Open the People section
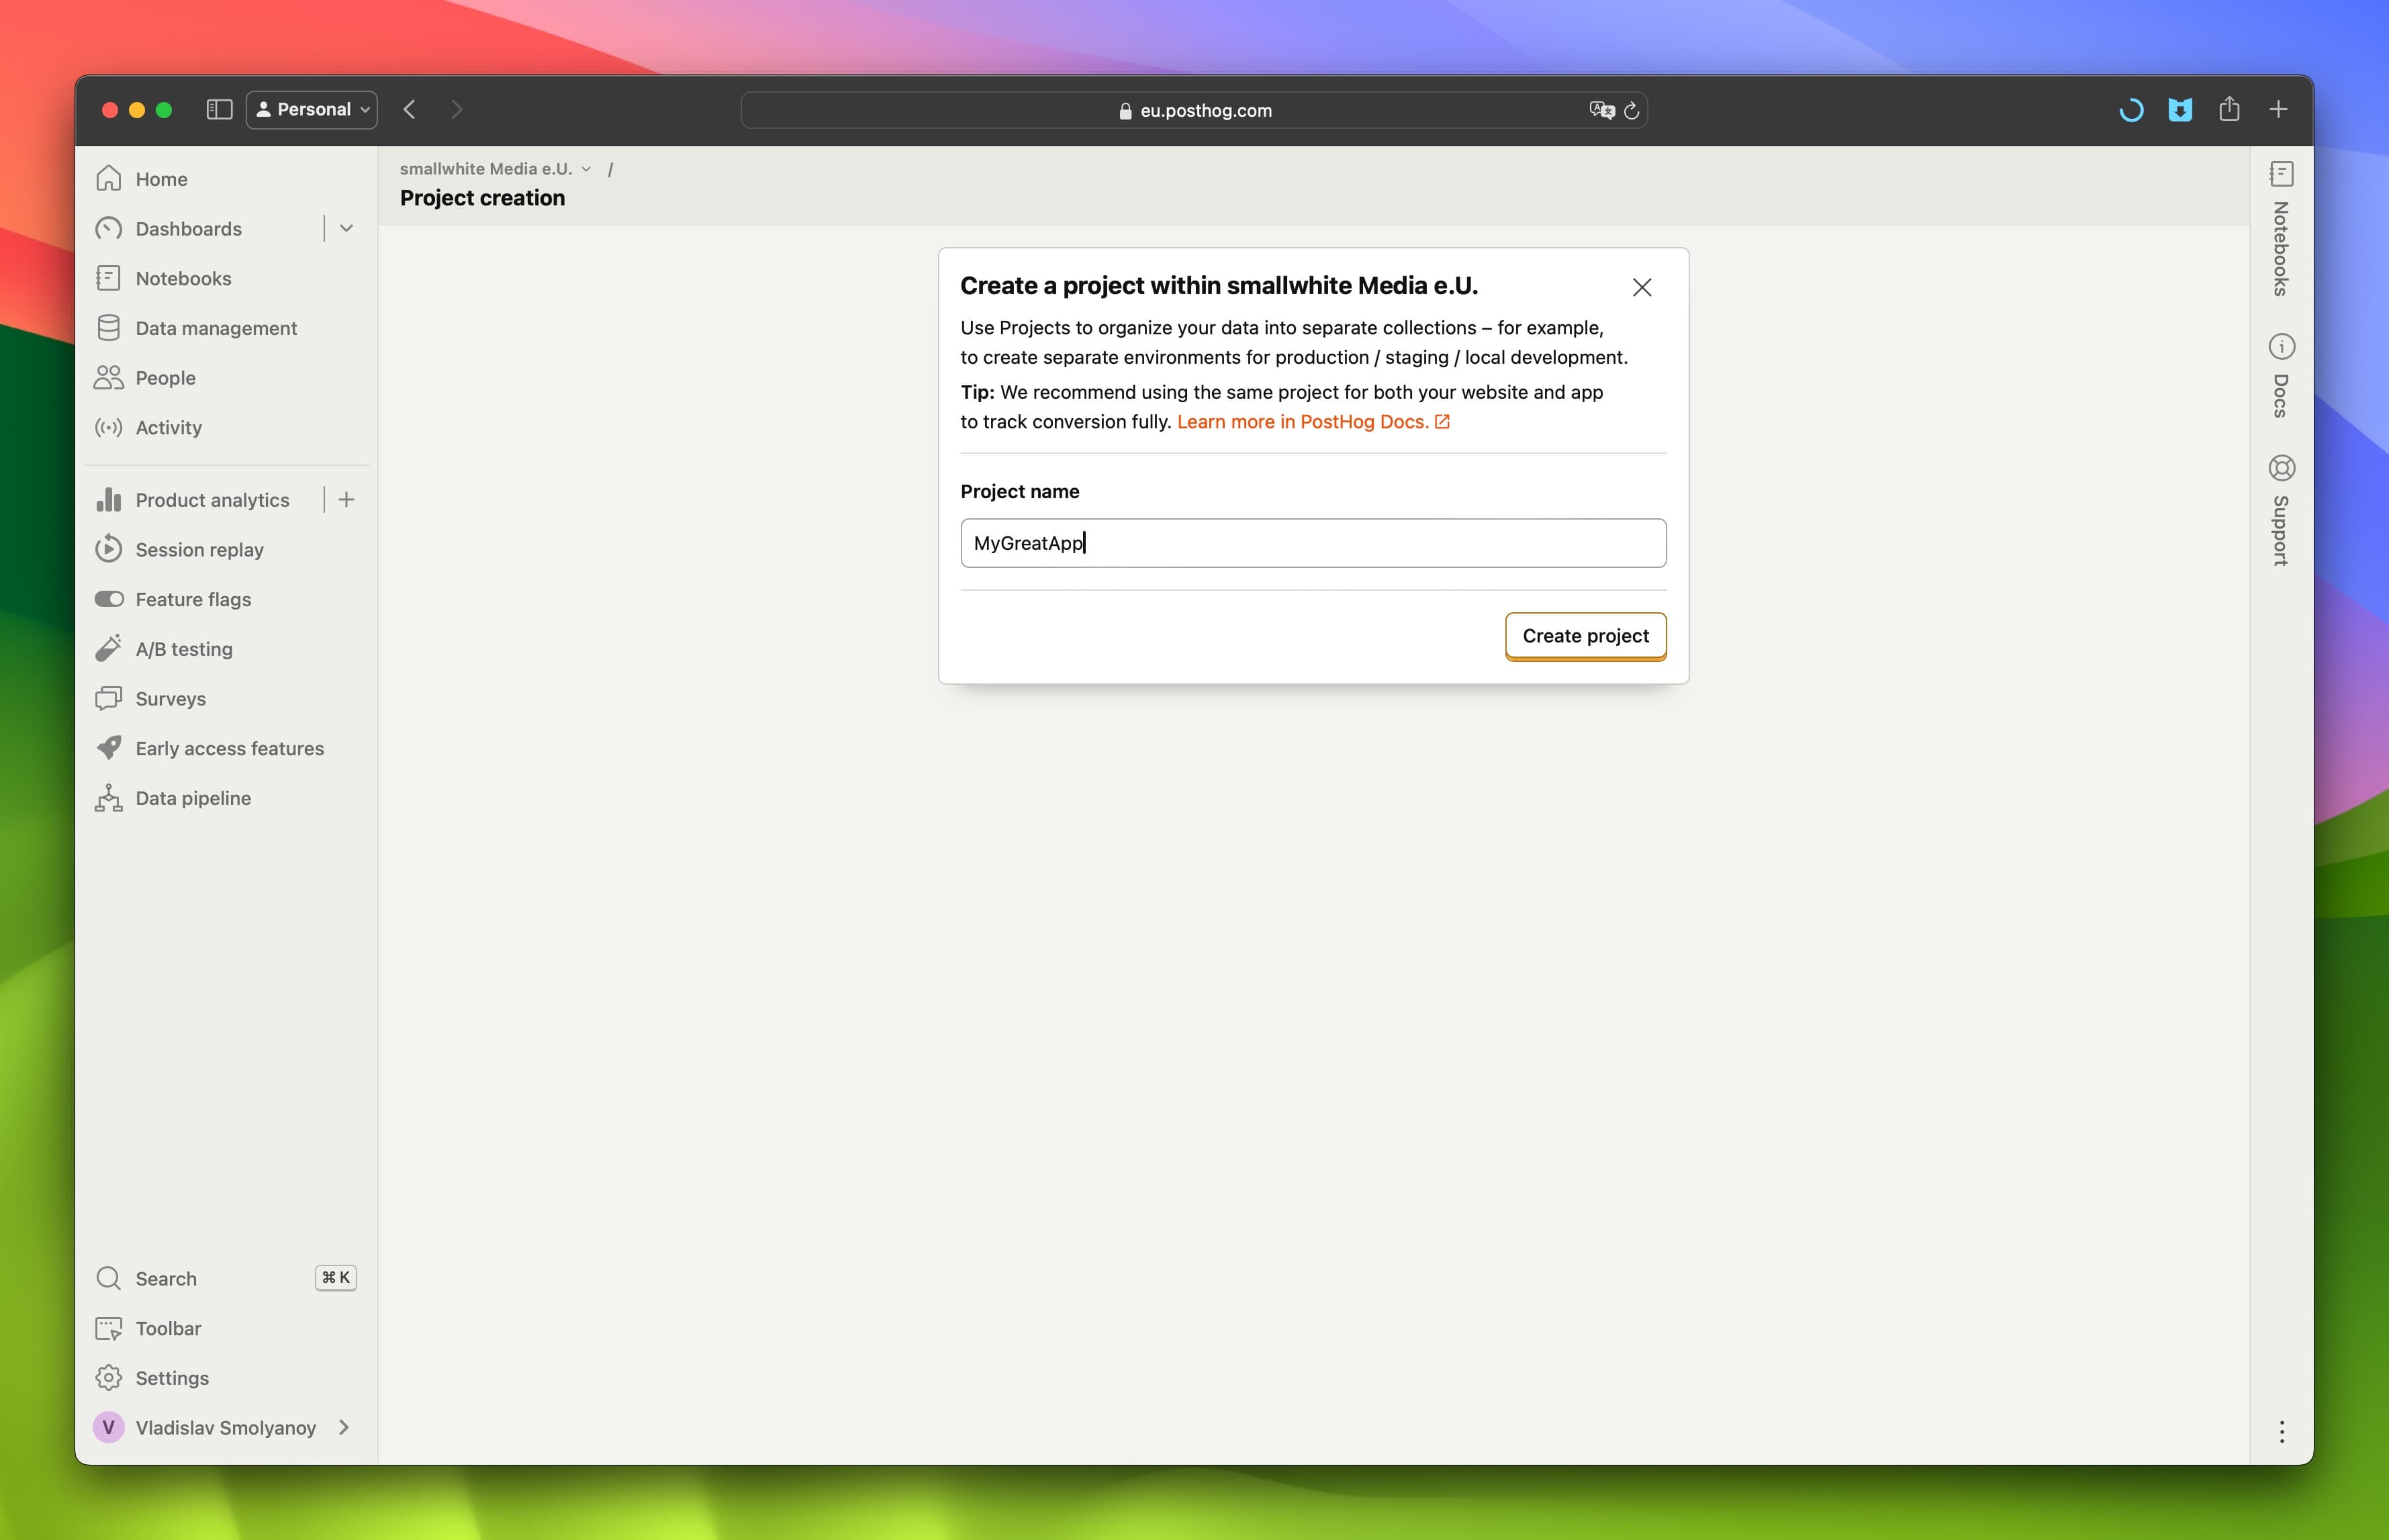The image size is (2389, 1540). [x=227, y=378]
